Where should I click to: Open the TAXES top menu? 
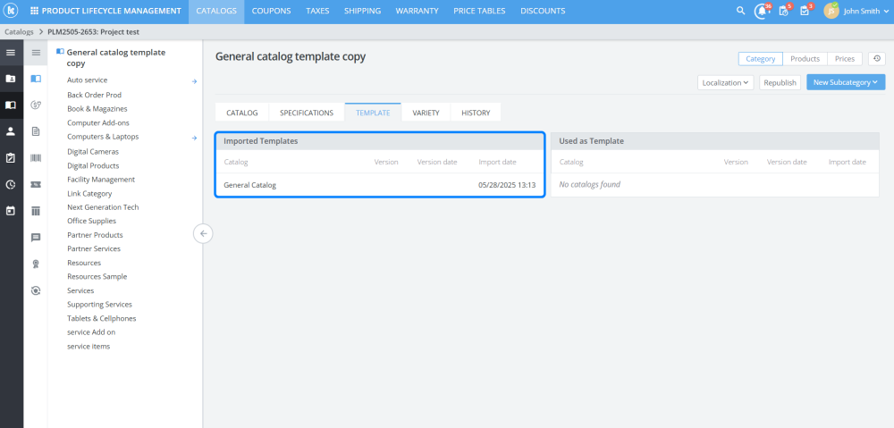click(x=317, y=11)
